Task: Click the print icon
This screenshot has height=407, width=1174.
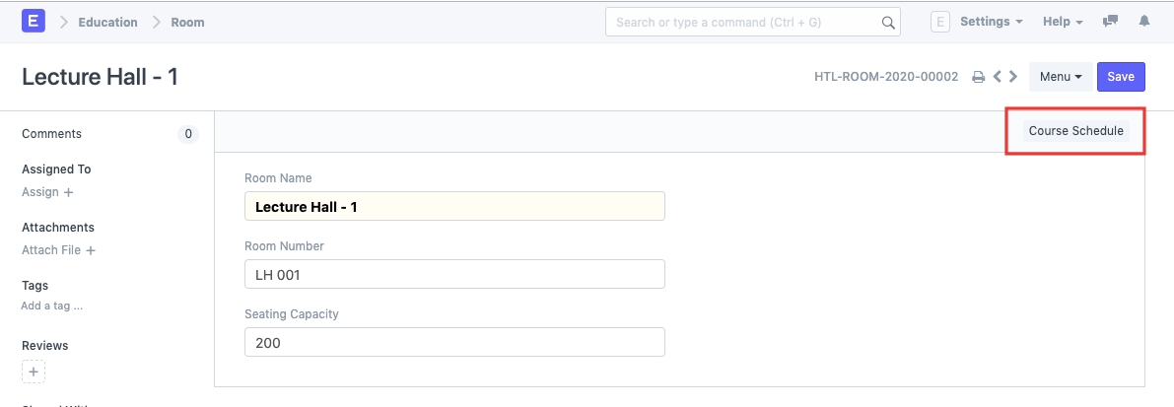Action: (979, 77)
